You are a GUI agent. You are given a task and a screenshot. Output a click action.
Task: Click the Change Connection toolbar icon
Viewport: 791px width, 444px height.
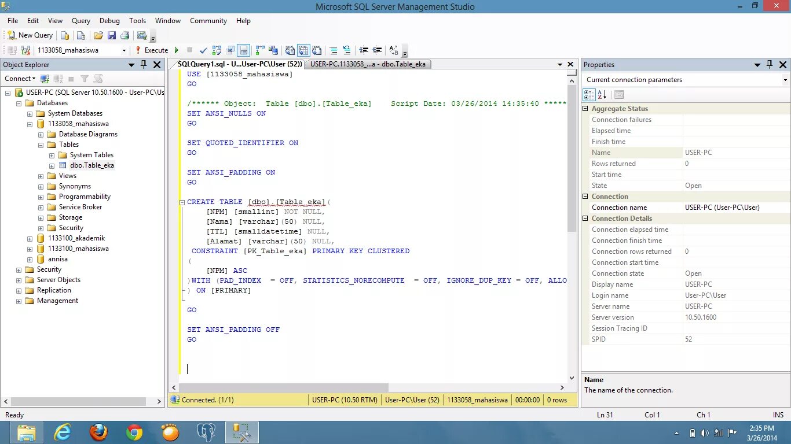click(x=26, y=50)
